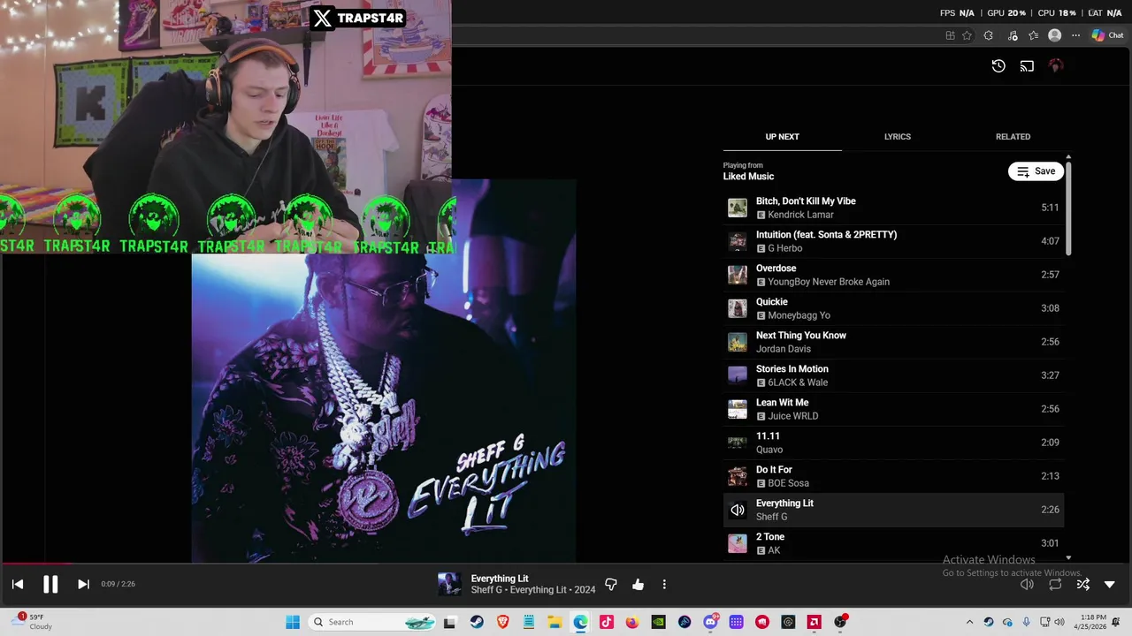This screenshot has width=1132, height=636.
Task: Open Steam from the taskbar
Action: (x=477, y=622)
